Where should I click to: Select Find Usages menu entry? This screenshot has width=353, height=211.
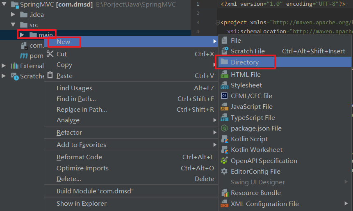(x=131, y=88)
